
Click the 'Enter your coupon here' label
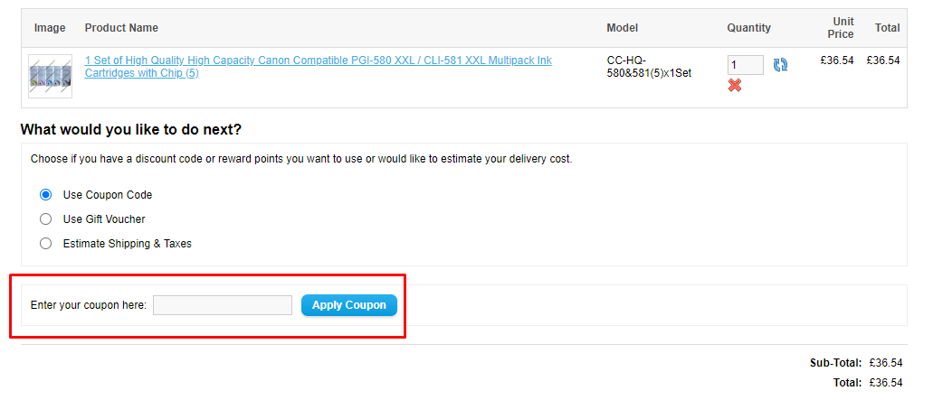pos(89,305)
